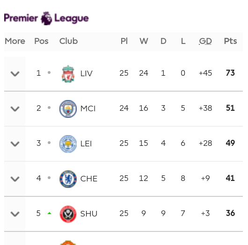
Task: Click the Club column header
Action: [x=68, y=41]
